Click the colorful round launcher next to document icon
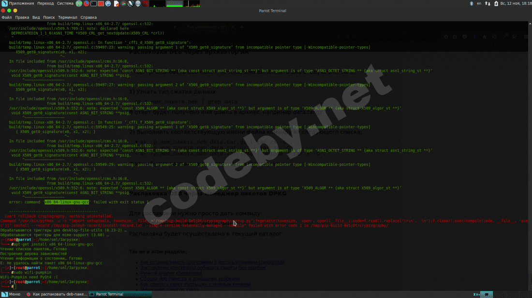Image resolution: width=532 pixels, height=298 pixels. pos(123,4)
